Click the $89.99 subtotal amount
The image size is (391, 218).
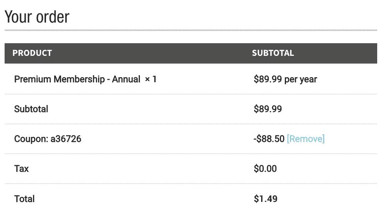268,109
